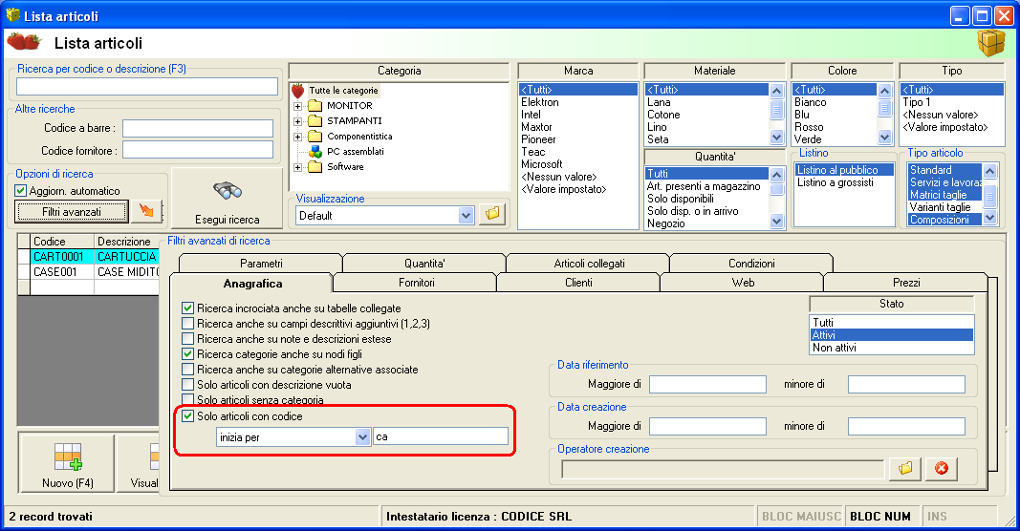
Task: Enable Ricerca anche su campi descrittivi aggiuntivi
Action: [x=188, y=323]
